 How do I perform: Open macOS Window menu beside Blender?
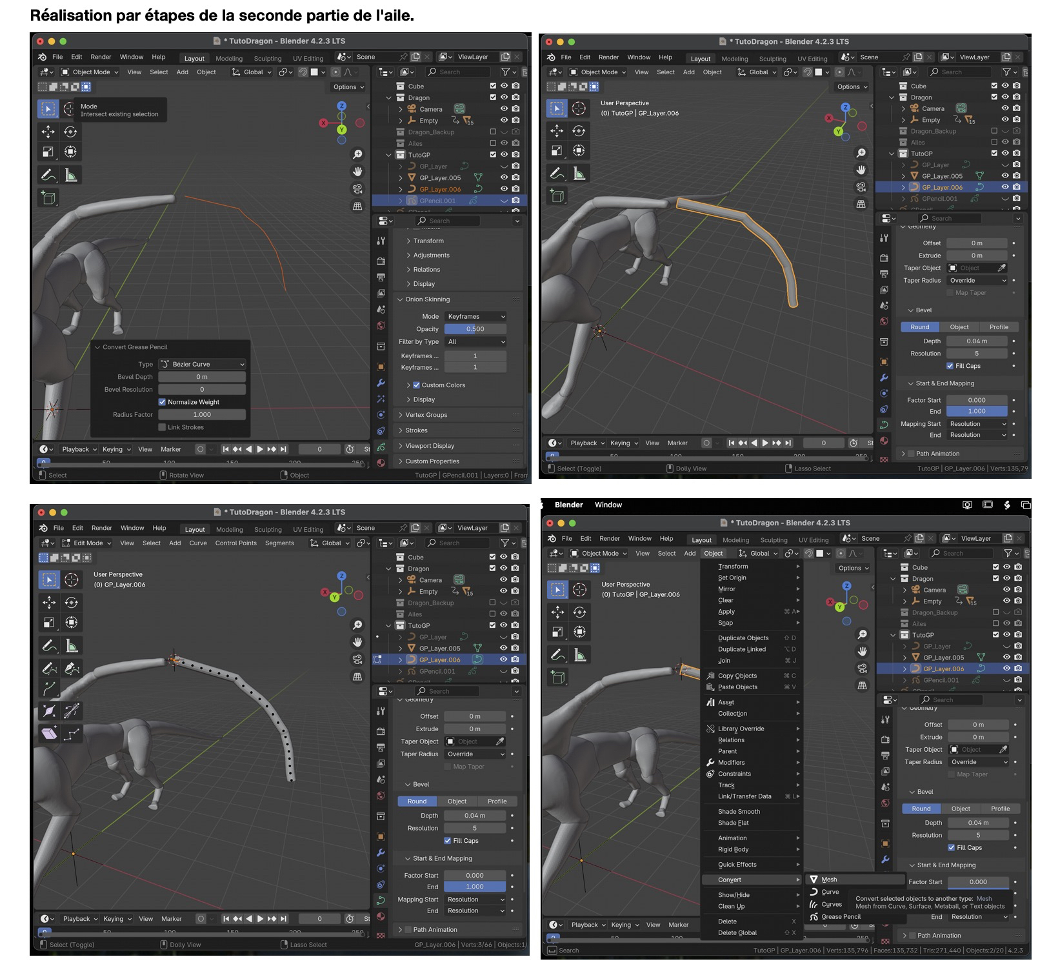tap(608, 505)
